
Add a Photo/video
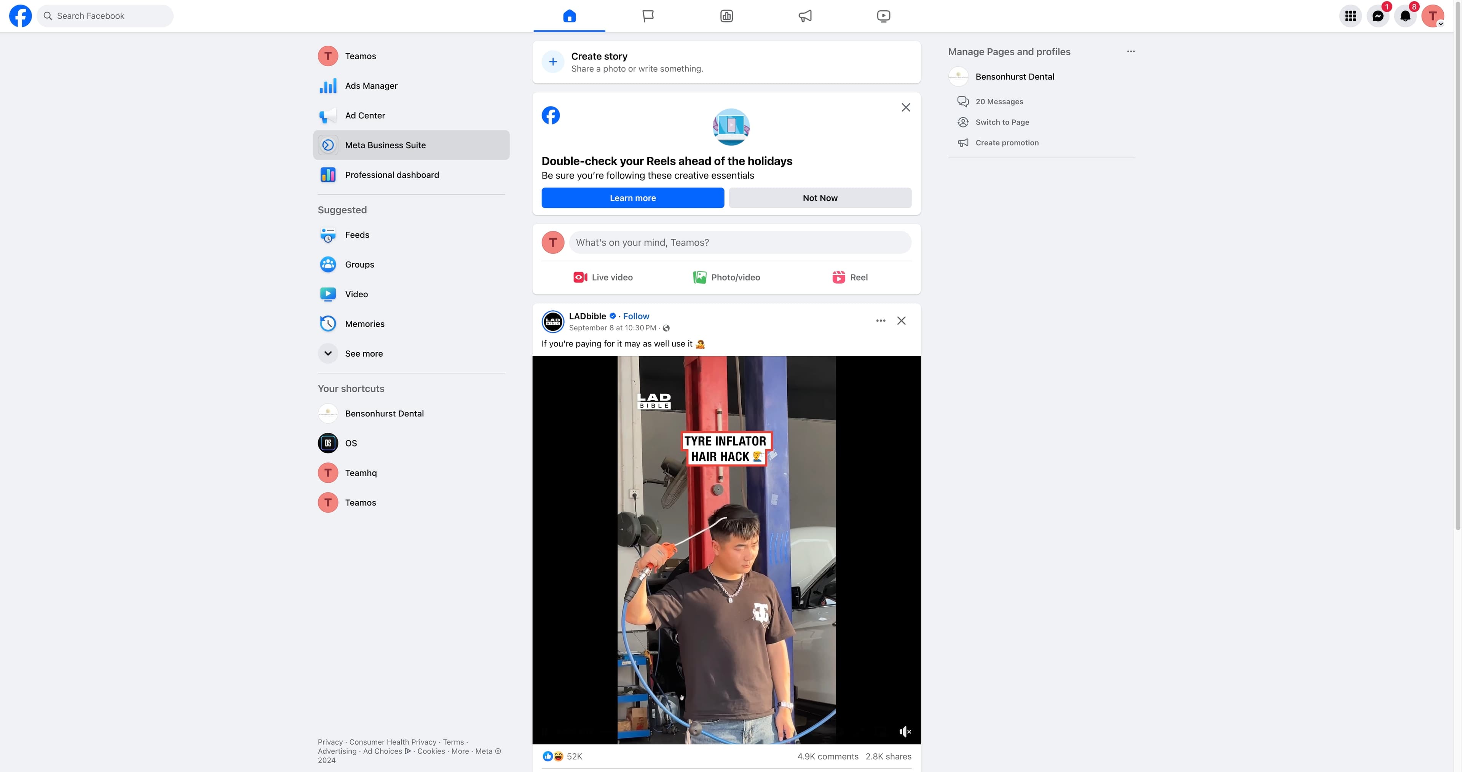tap(726, 278)
